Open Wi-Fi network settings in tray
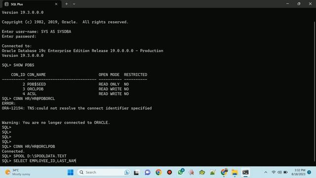This screenshot has width=316, height=178. 274,172
